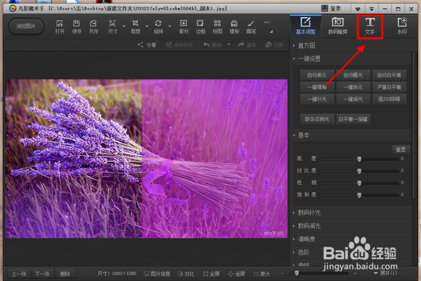421x281 pixels.
Task: Click 自动曝光 button
Action: pos(353,75)
